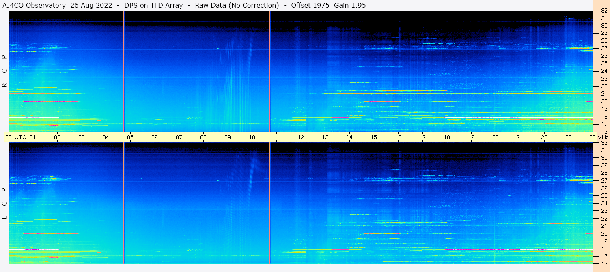Select the 15 hour tick label
The width and height of the screenshot is (610, 272).
(374, 137)
